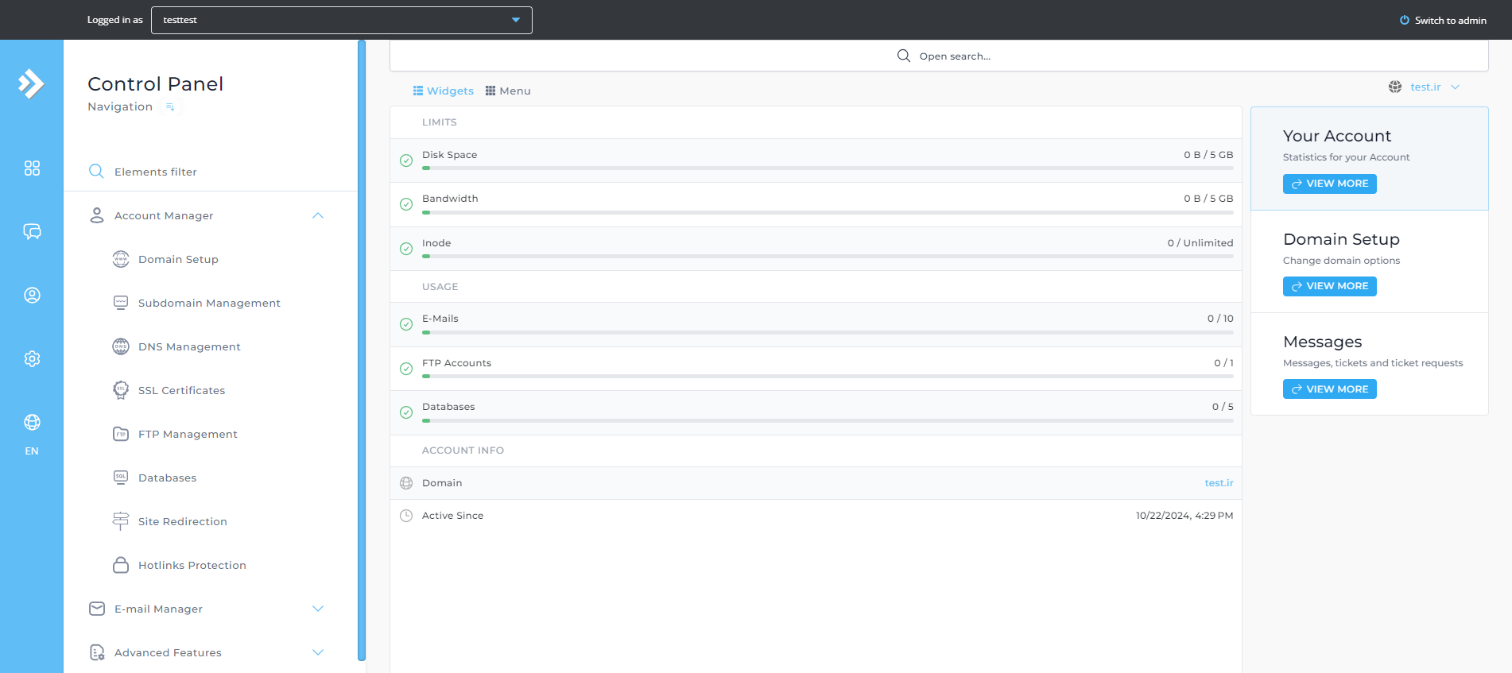Click the dashboard grid icon in left rail
Viewport: 1512px width, 673px height.
32,168
